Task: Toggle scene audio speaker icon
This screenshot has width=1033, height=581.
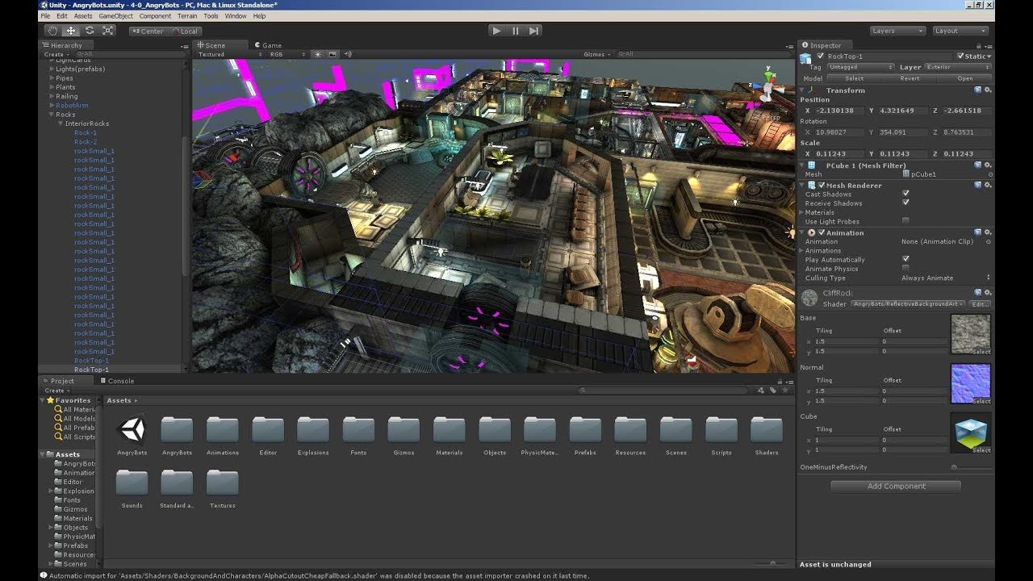Action: [x=349, y=54]
